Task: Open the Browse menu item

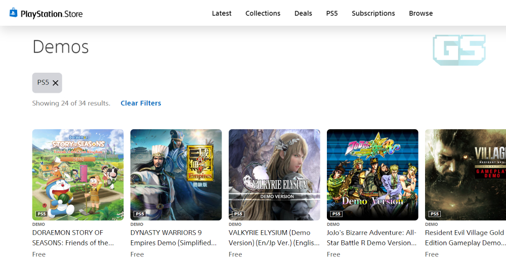Action: (x=420, y=13)
